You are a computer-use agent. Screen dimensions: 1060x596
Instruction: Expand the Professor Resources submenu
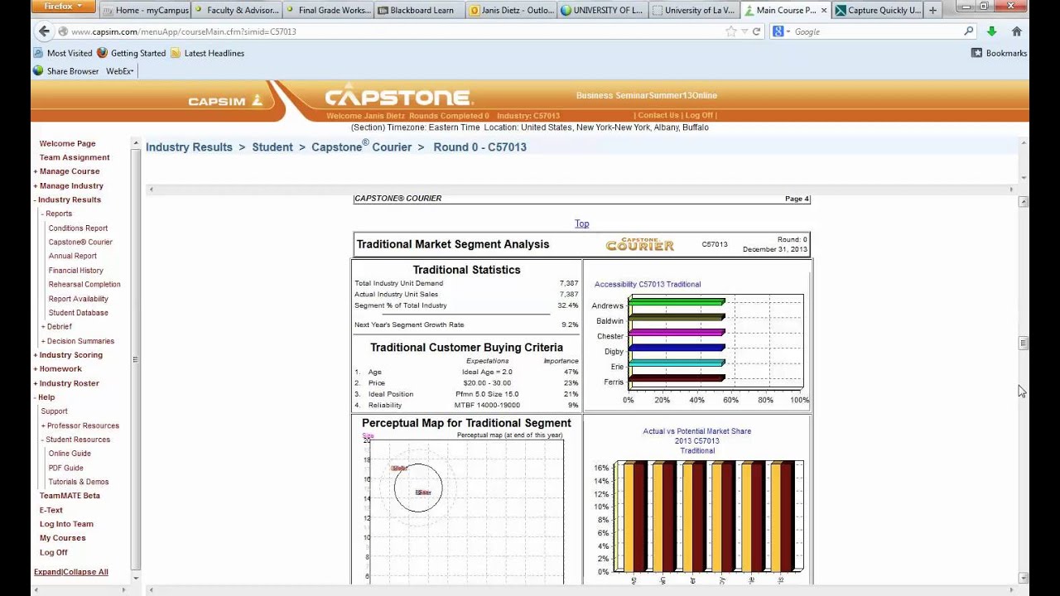80,425
